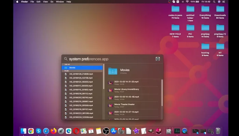Open QuickTime Player in the Dock

click(x=185, y=131)
